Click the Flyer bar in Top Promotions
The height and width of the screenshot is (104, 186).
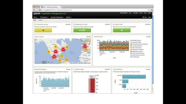tap(125, 81)
